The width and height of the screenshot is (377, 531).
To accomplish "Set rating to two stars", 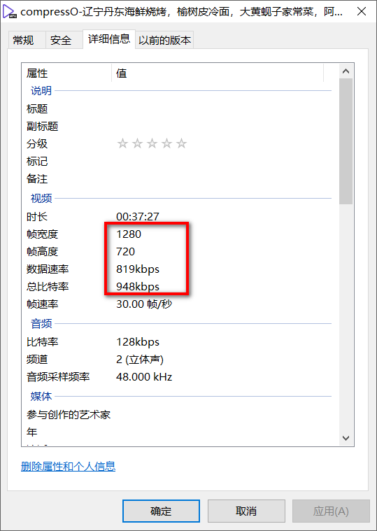I will (137, 143).
